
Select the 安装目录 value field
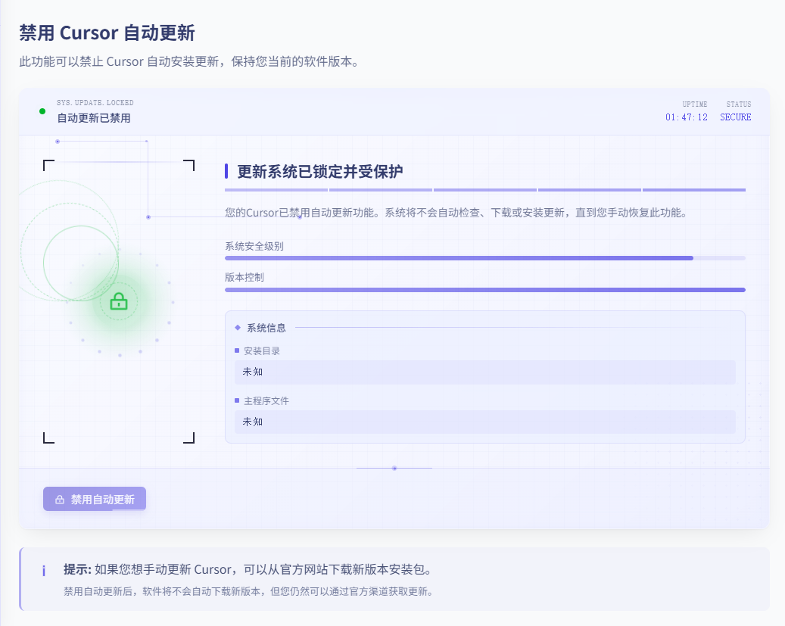pos(485,372)
